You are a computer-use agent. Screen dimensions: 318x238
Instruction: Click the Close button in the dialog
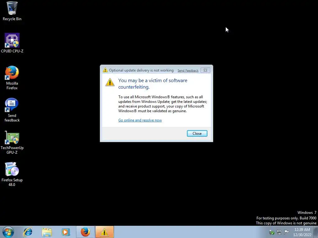click(x=197, y=133)
